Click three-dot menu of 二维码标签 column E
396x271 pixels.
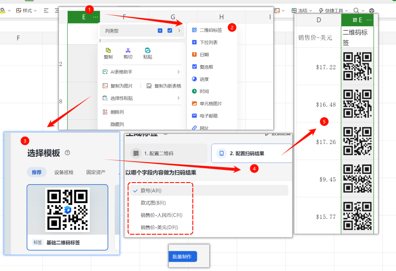click(369, 20)
